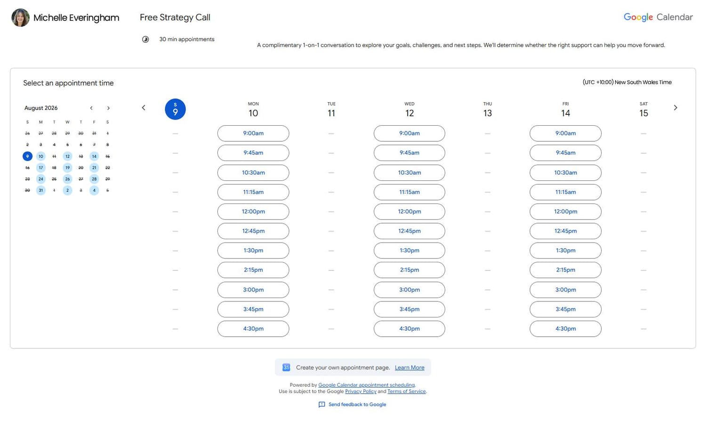Select August 17 in mini calendar
Viewport: 706px width, 421px height.
coord(41,168)
